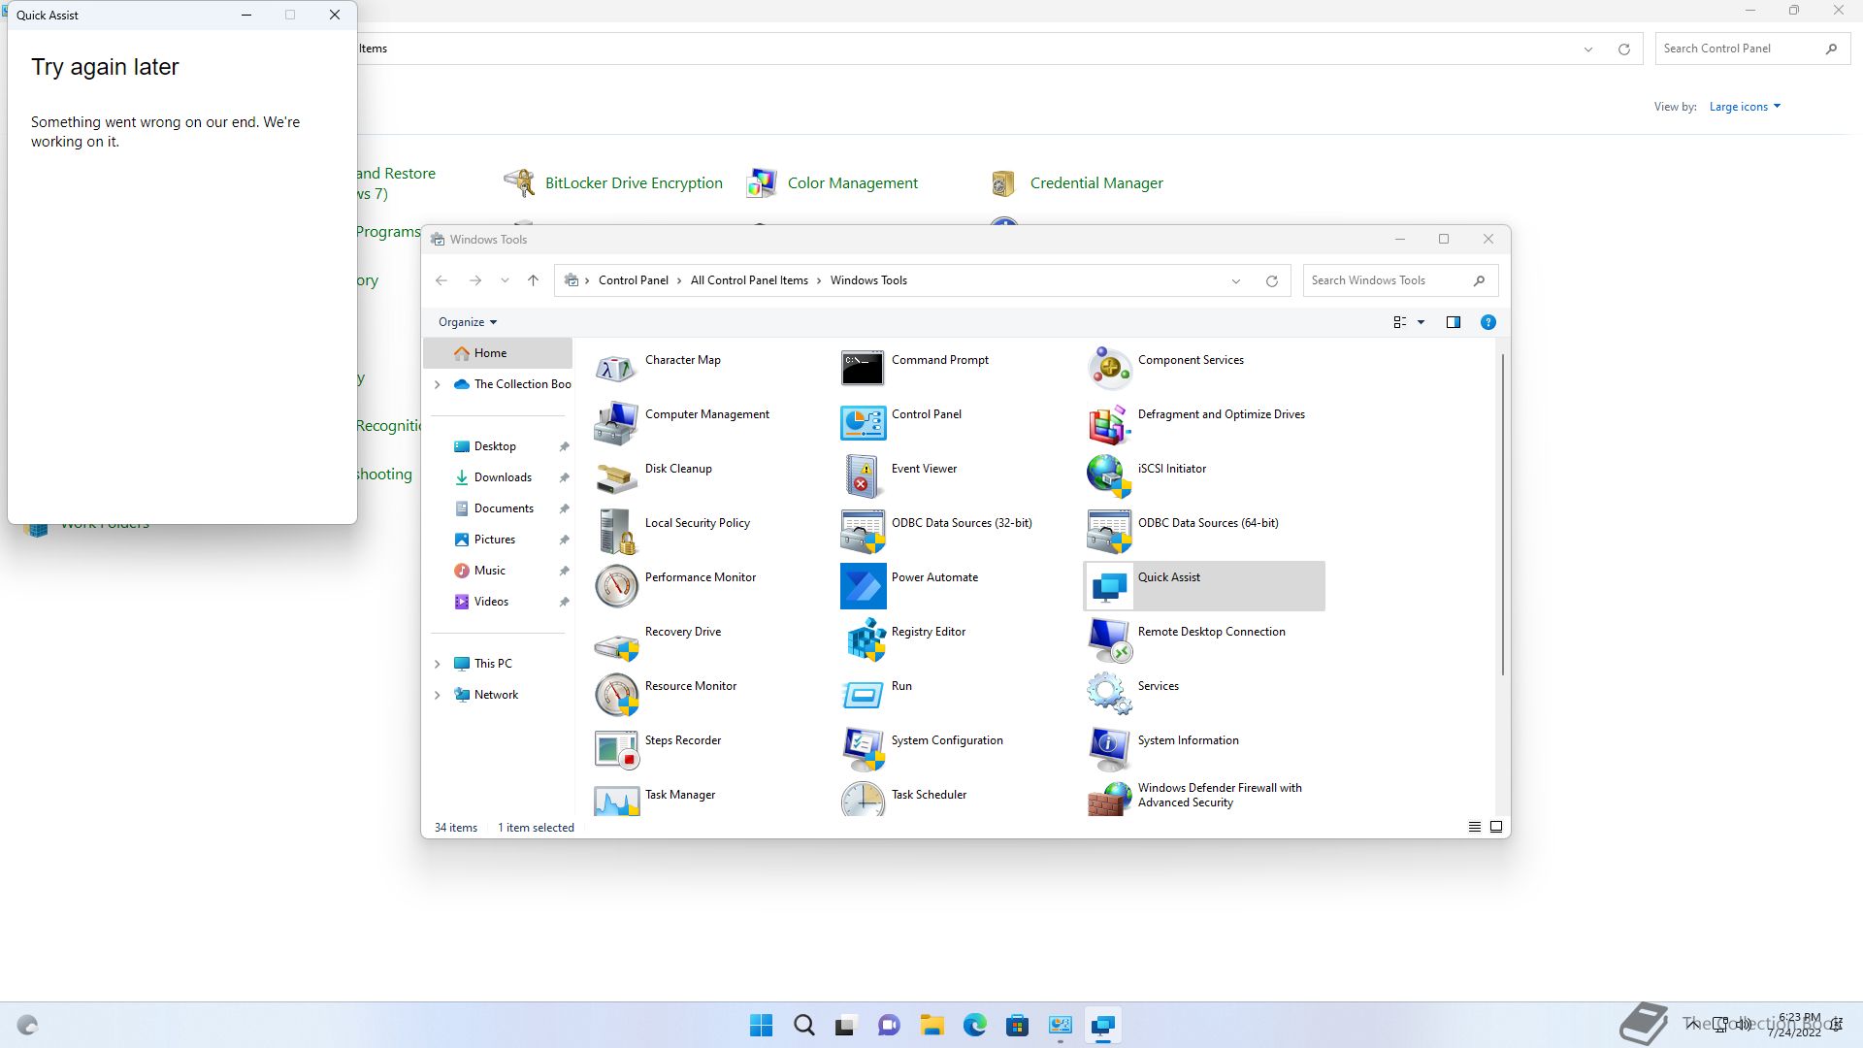Image resolution: width=1863 pixels, height=1048 pixels.
Task: Click the Windows Tools vertical scrollbar
Action: pos(1503,514)
